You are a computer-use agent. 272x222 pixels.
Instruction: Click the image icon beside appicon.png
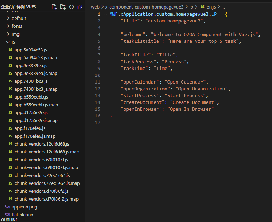[x=7, y=207]
